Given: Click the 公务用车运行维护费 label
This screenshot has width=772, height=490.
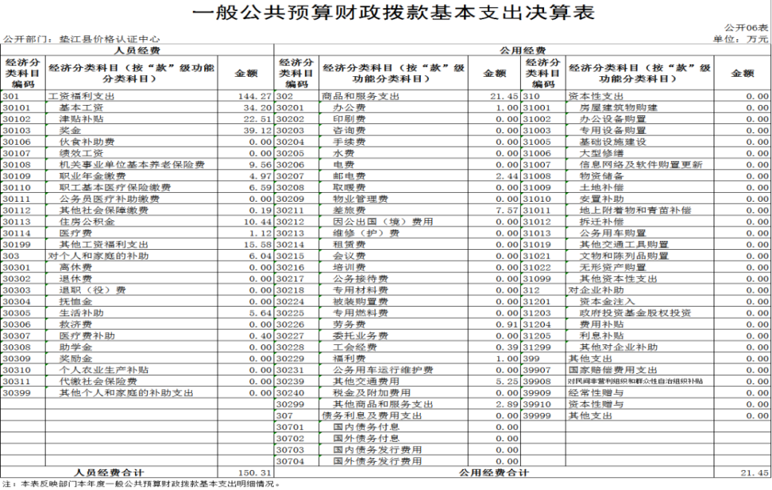Looking at the screenshot, I should pos(382,370).
